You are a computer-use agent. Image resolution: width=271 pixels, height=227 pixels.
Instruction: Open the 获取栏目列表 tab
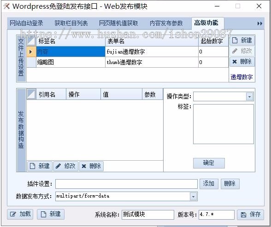point(71,23)
